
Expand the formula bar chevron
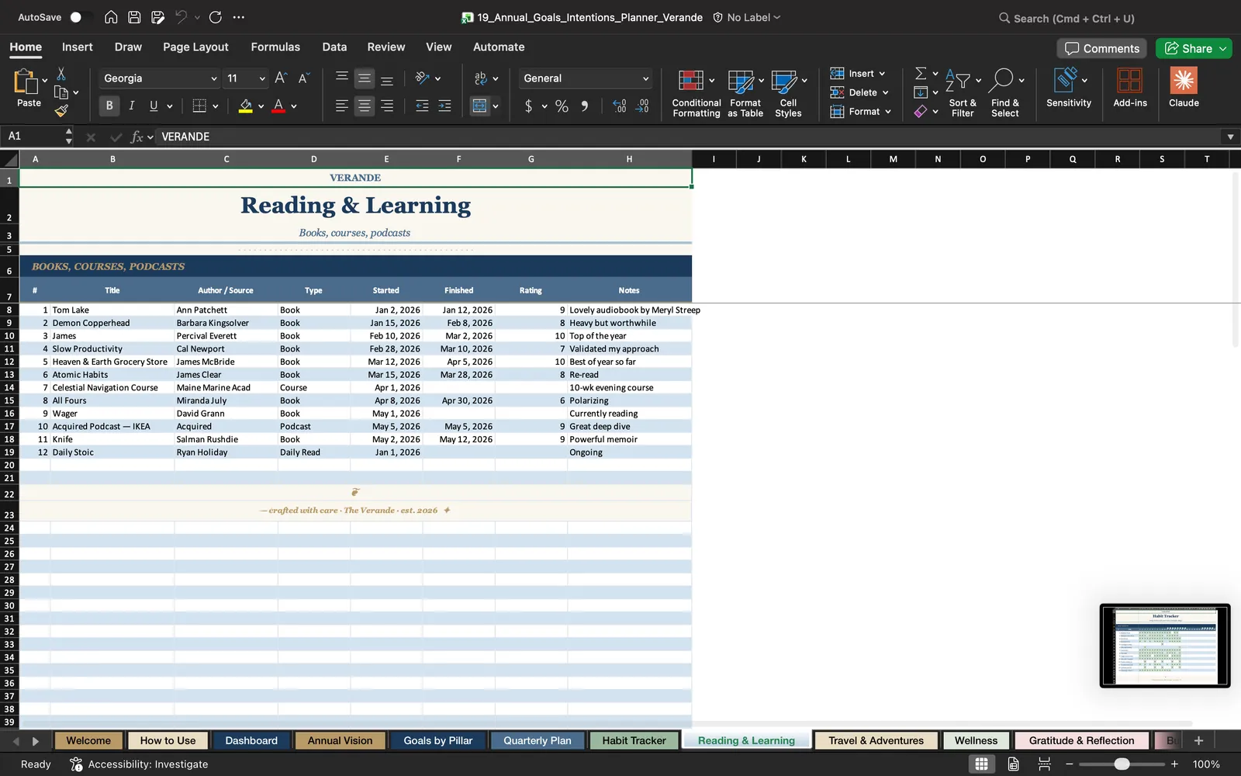coord(1230,137)
